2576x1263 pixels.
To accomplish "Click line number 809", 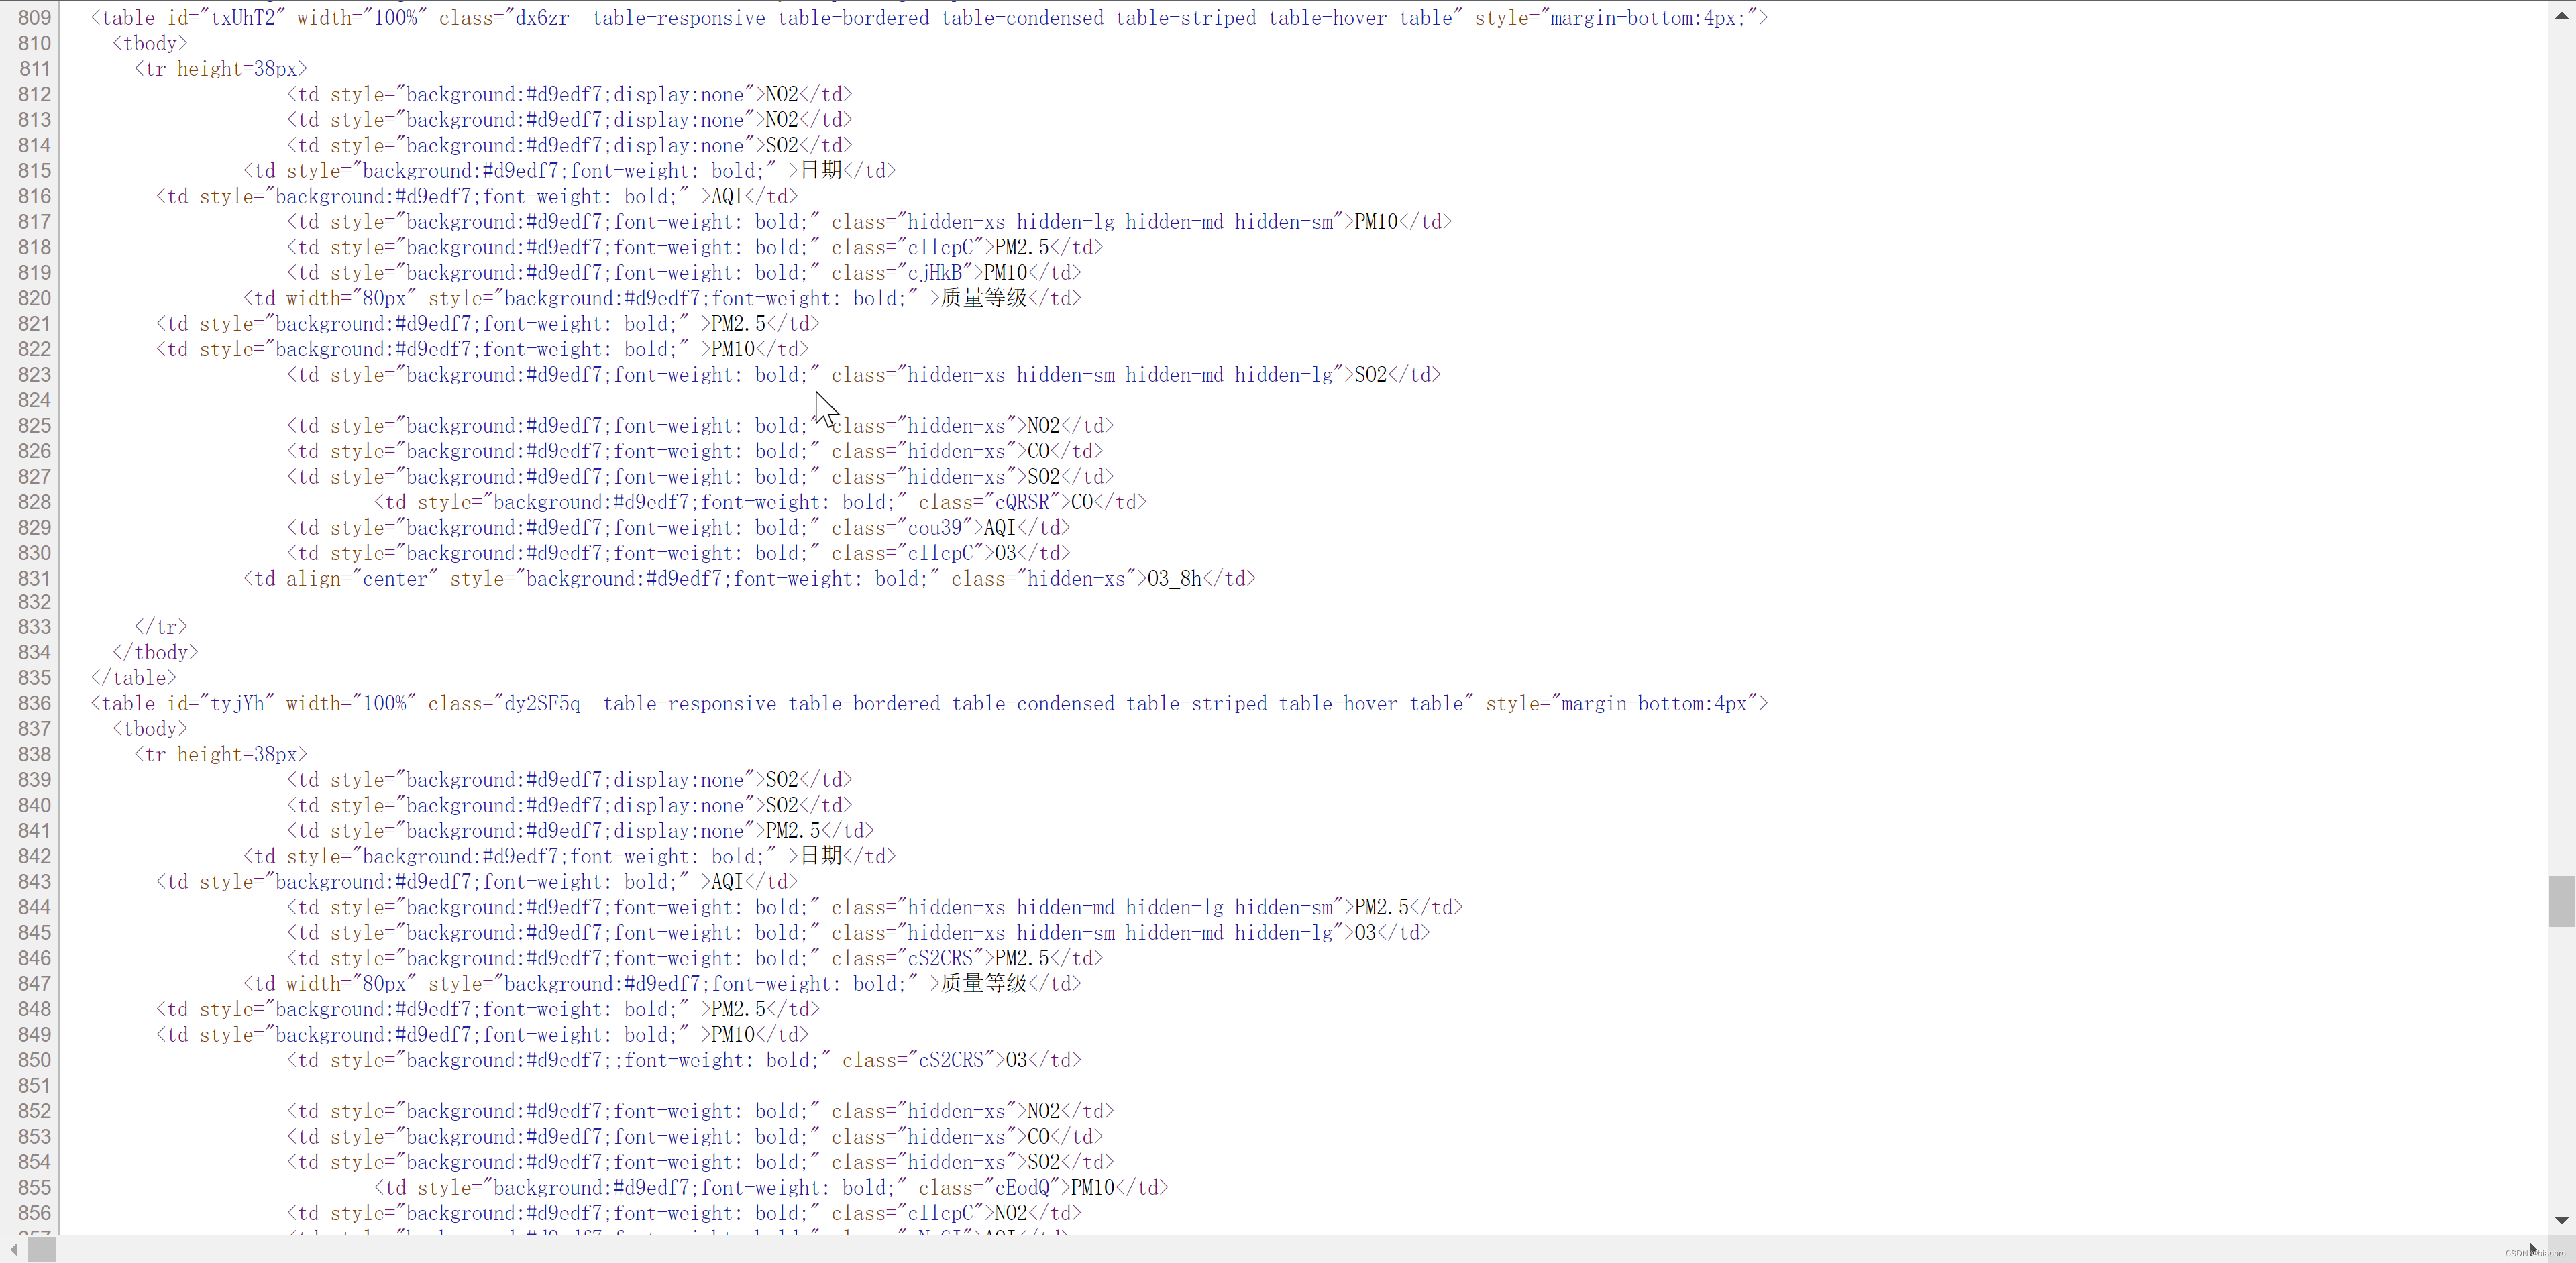I will (x=34, y=18).
